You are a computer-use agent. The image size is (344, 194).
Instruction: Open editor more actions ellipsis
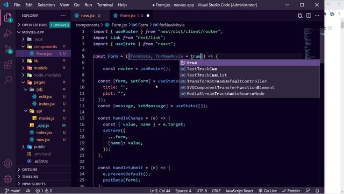[317, 16]
